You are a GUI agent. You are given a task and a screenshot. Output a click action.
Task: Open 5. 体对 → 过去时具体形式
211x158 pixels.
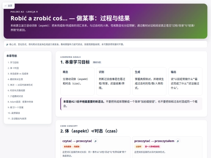tap(20, 85)
